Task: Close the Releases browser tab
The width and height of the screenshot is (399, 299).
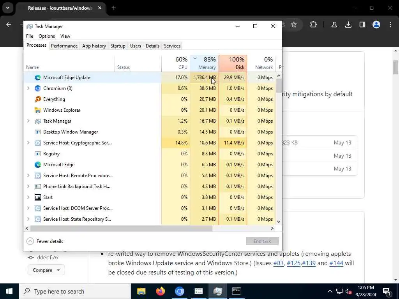Action: pyautogui.click(x=100, y=8)
